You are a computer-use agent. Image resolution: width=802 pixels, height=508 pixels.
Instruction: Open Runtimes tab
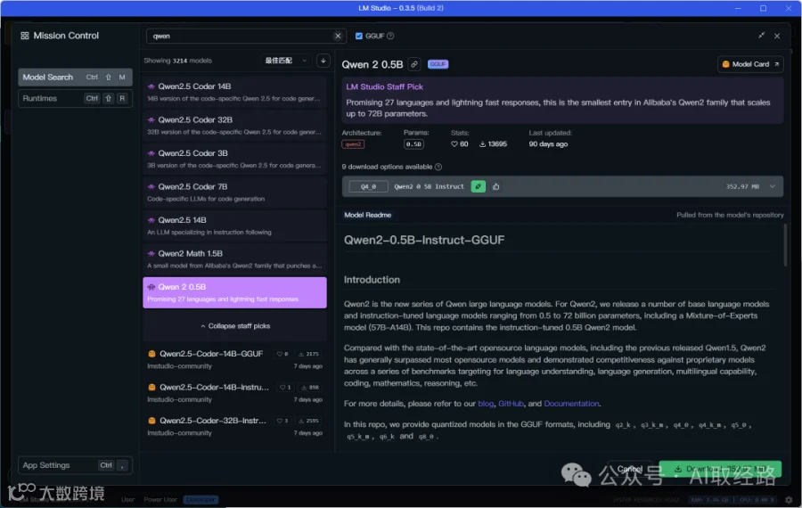point(75,98)
